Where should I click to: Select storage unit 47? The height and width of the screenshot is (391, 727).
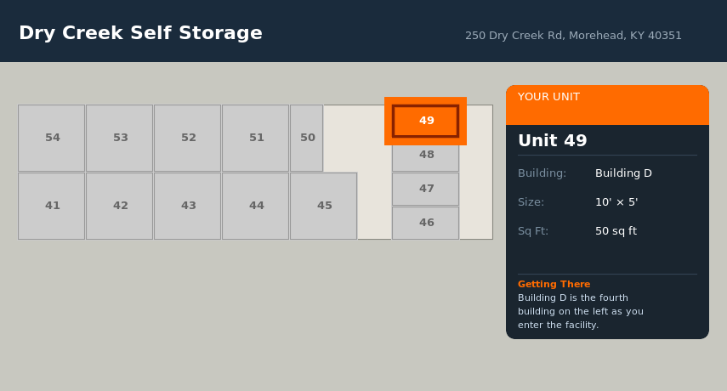pyautogui.click(x=425, y=189)
